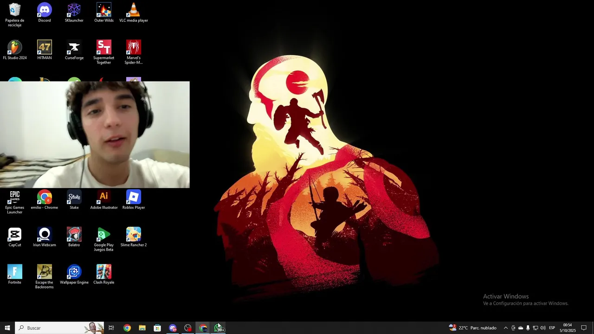Click the webcam overlay video window
The image size is (594, 334).
coord(95,135)
